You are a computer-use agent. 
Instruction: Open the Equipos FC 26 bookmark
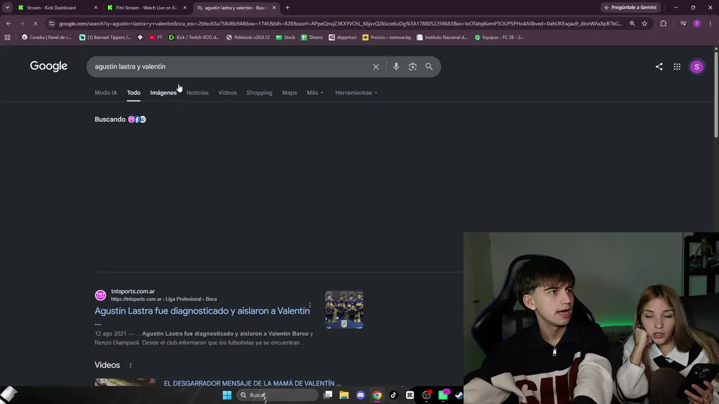click(x=499, y=38)
